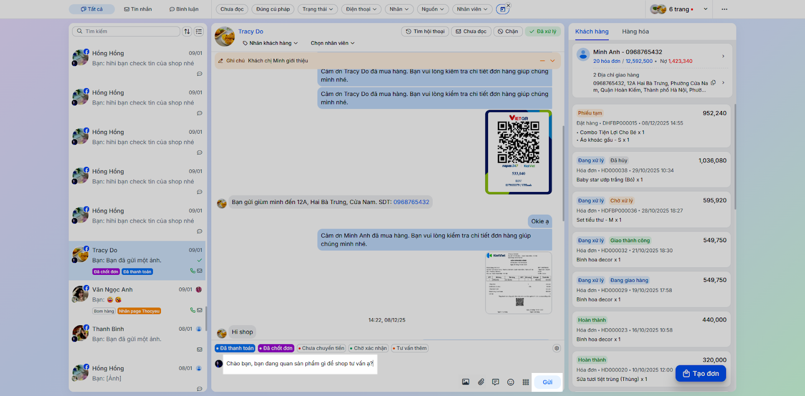This screenshot has width=805, height=396.
Task: Open the quick reply templates icon
Action: (x=496, y=382)
